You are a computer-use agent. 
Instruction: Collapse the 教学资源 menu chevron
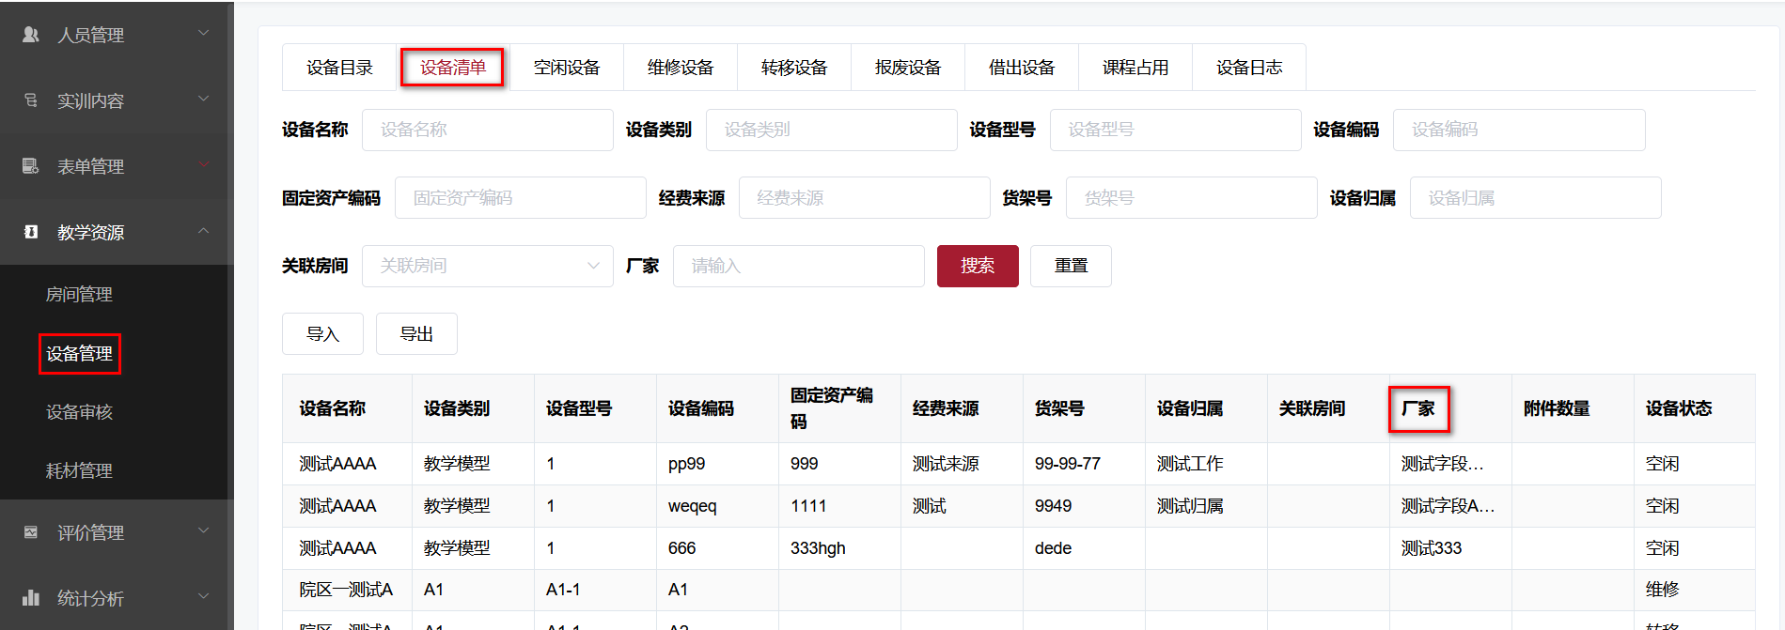pos(203,231)
